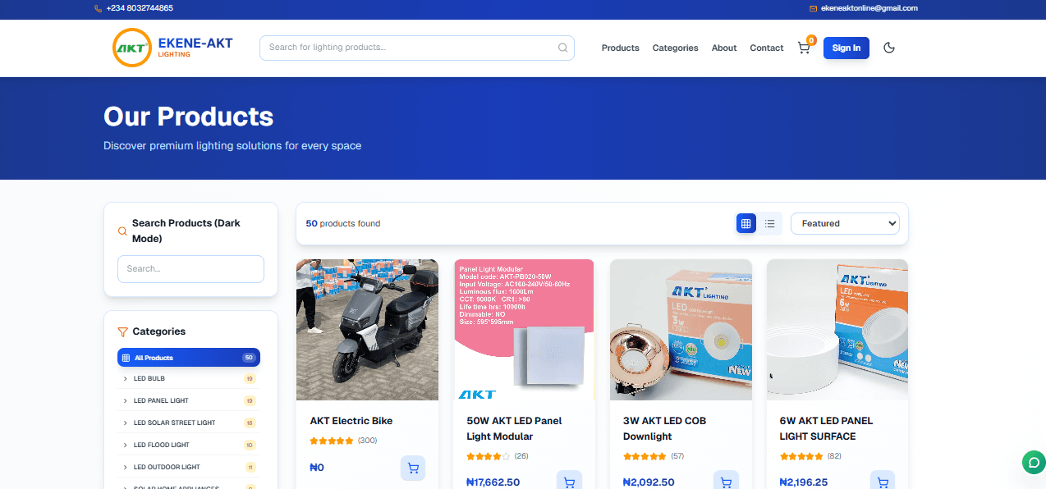Click star rating of 6W AKT LED Panel Light Surface
The height and width of the screenshot is (489, 1046).
[801, 456]
